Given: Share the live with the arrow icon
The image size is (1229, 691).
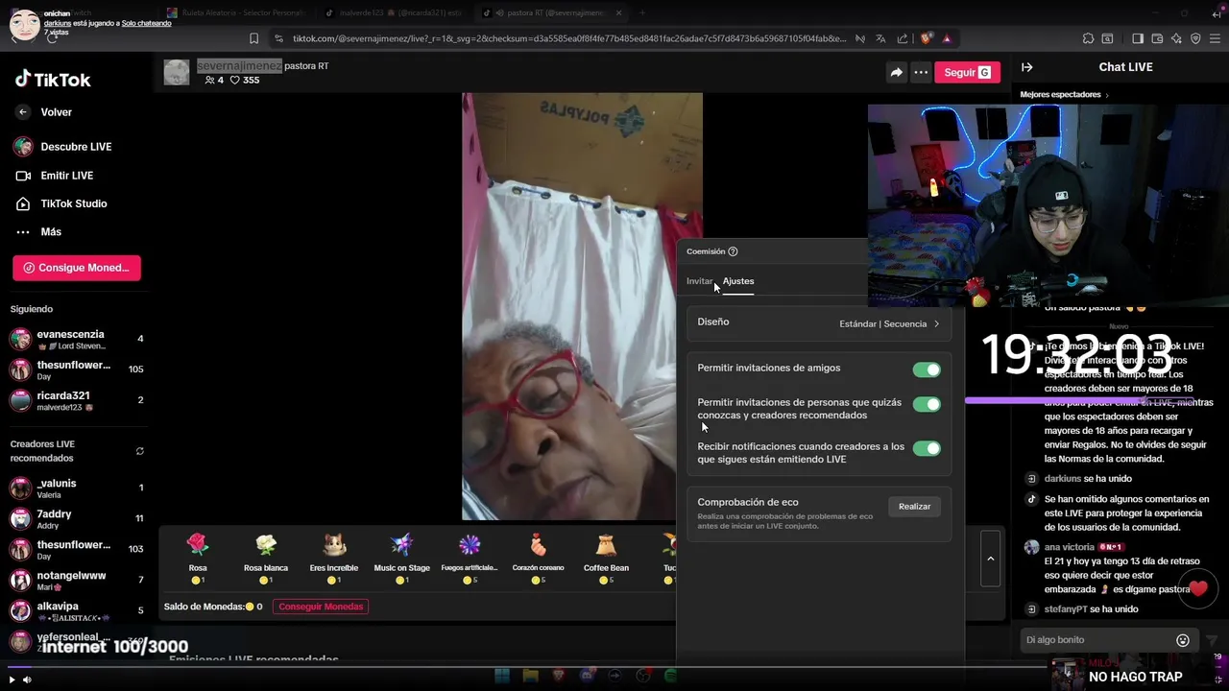Looking at the screenshot, I should point(896,72).
